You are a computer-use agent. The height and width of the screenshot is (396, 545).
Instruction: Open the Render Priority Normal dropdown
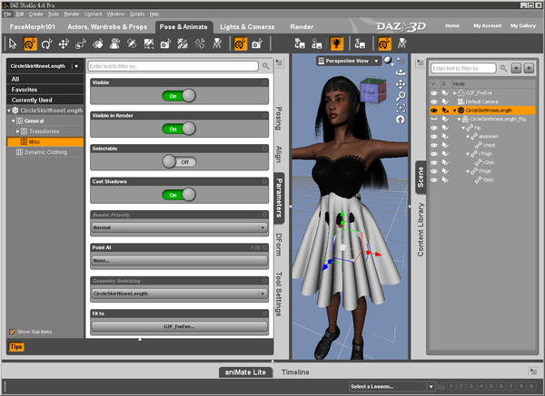click(179, 227)
